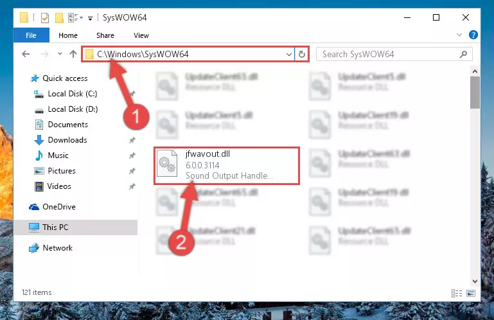Click the pin icon beside Pictures
The image size is (494, 320).
point(132,171)
